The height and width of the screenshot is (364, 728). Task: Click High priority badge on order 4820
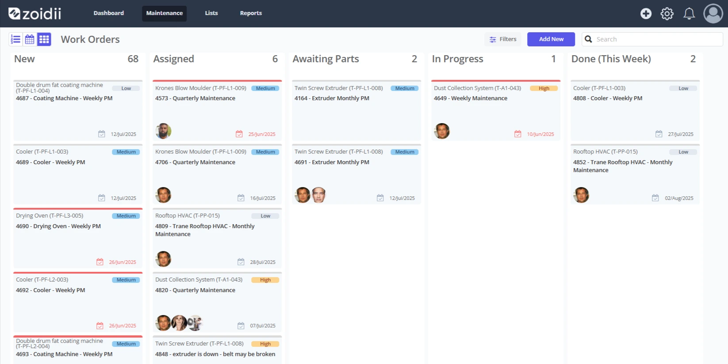tap(265, 280)
